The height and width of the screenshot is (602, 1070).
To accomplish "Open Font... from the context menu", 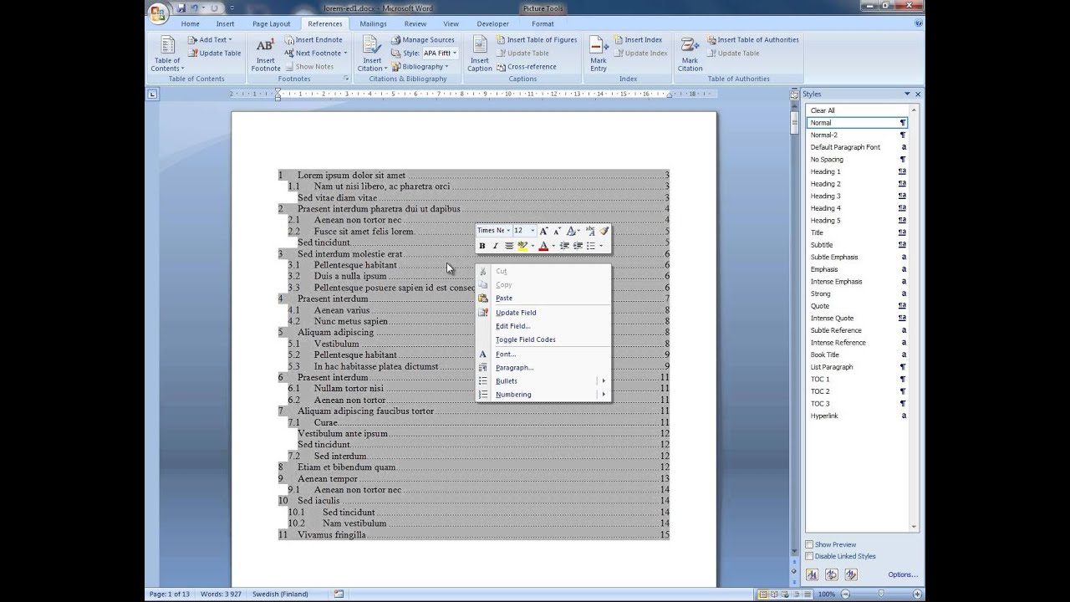I will pyautogui.click(x=543, y=355).
